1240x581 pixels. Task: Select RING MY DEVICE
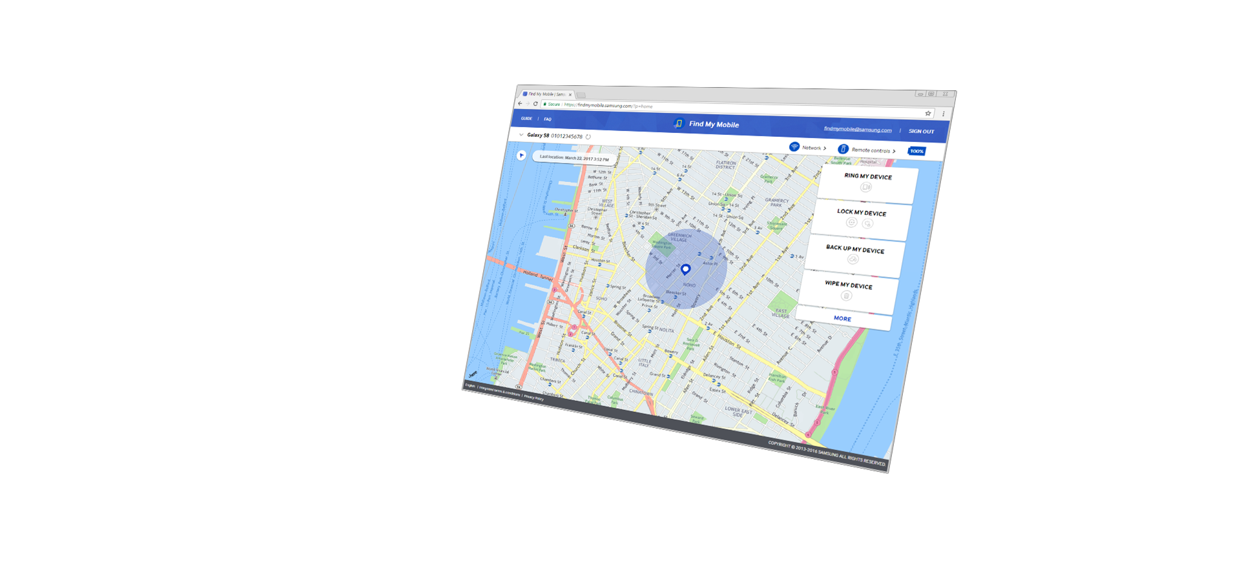point(868,176)
